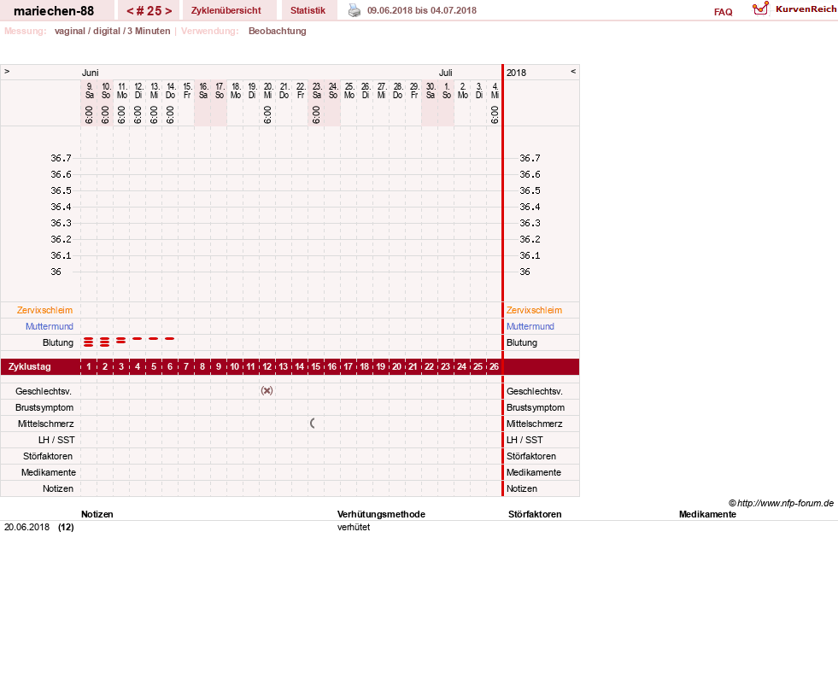Click heavy bleeding marker on cycle day 2
This screenshot has height=684, width=838.
(x=105, y=342)
